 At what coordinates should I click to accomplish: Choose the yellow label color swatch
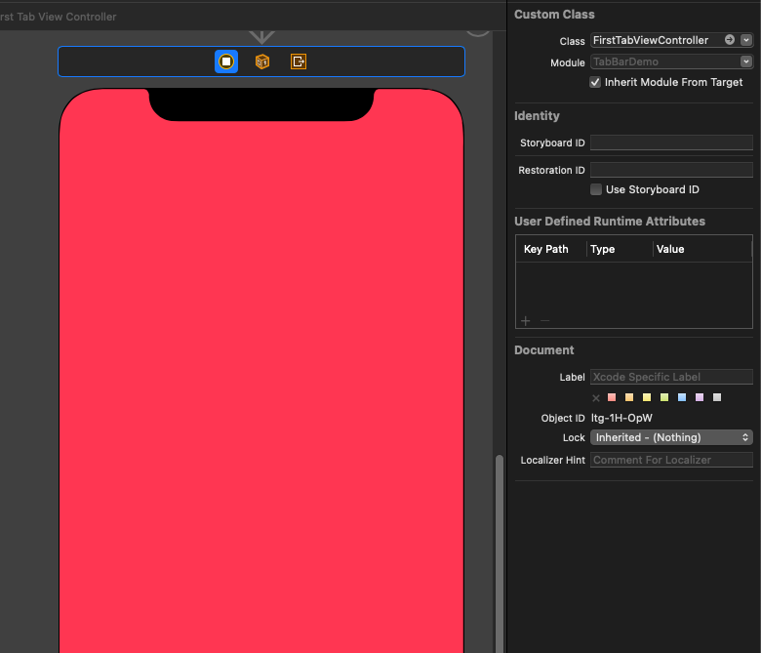click(x=647, y=397)
